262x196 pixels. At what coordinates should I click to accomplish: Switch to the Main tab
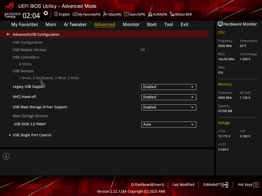click(51, 24)
